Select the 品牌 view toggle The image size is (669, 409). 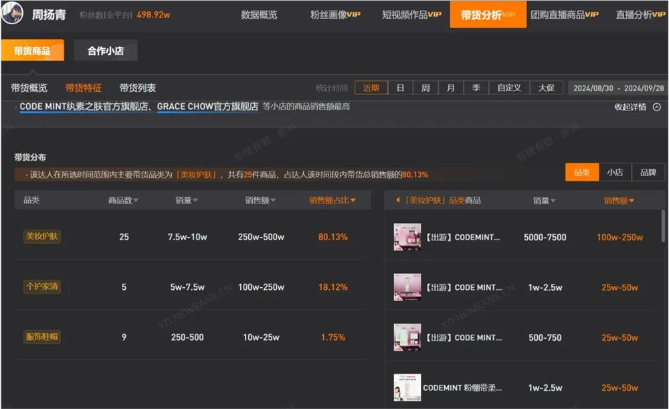[x=648, y=172]
